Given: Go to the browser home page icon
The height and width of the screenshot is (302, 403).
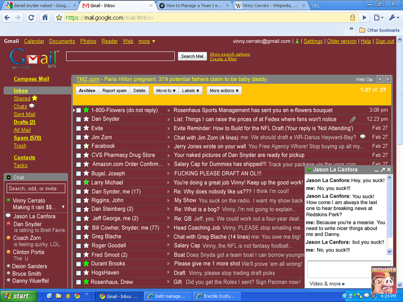Looking at the screenshot, I should (x=45, y=17).
